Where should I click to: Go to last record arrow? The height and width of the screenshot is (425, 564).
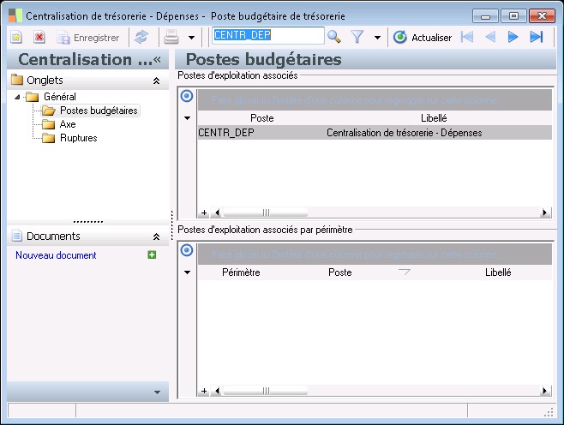click(537, 37)
